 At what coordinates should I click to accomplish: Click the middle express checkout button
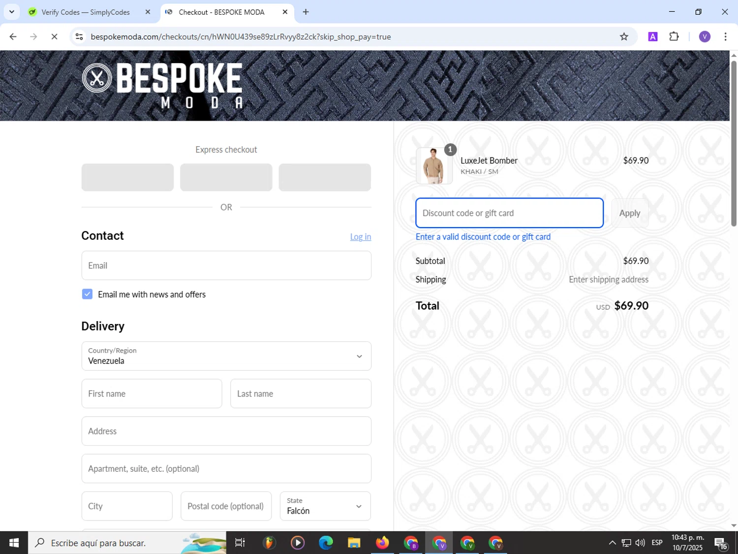click(226, 177)
